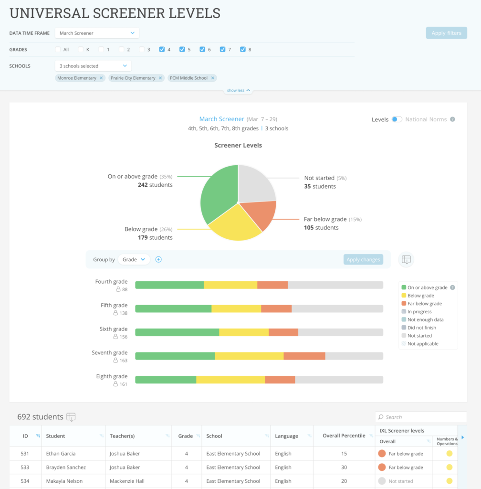Switch the toggle to National Norms

[x=397, y=119]
